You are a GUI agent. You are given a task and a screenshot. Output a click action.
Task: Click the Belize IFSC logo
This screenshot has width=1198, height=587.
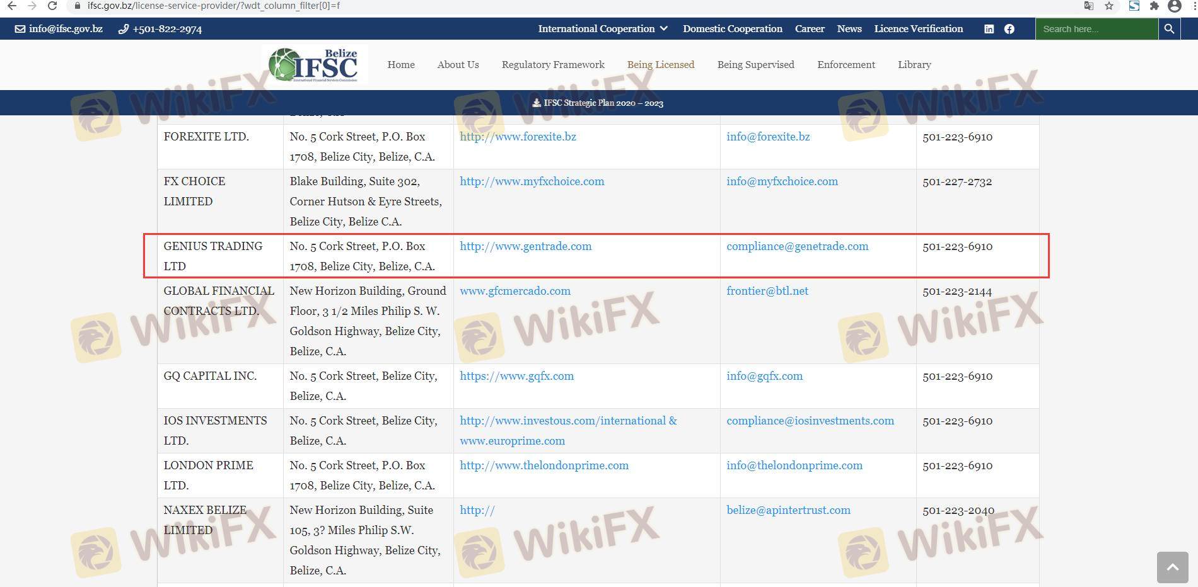[x=314, y=64]
